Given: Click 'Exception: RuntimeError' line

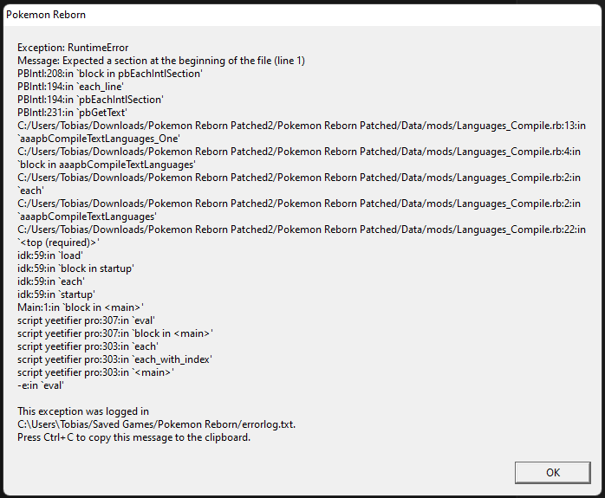Looking at the screenshot, I should (x=73, y=48).
